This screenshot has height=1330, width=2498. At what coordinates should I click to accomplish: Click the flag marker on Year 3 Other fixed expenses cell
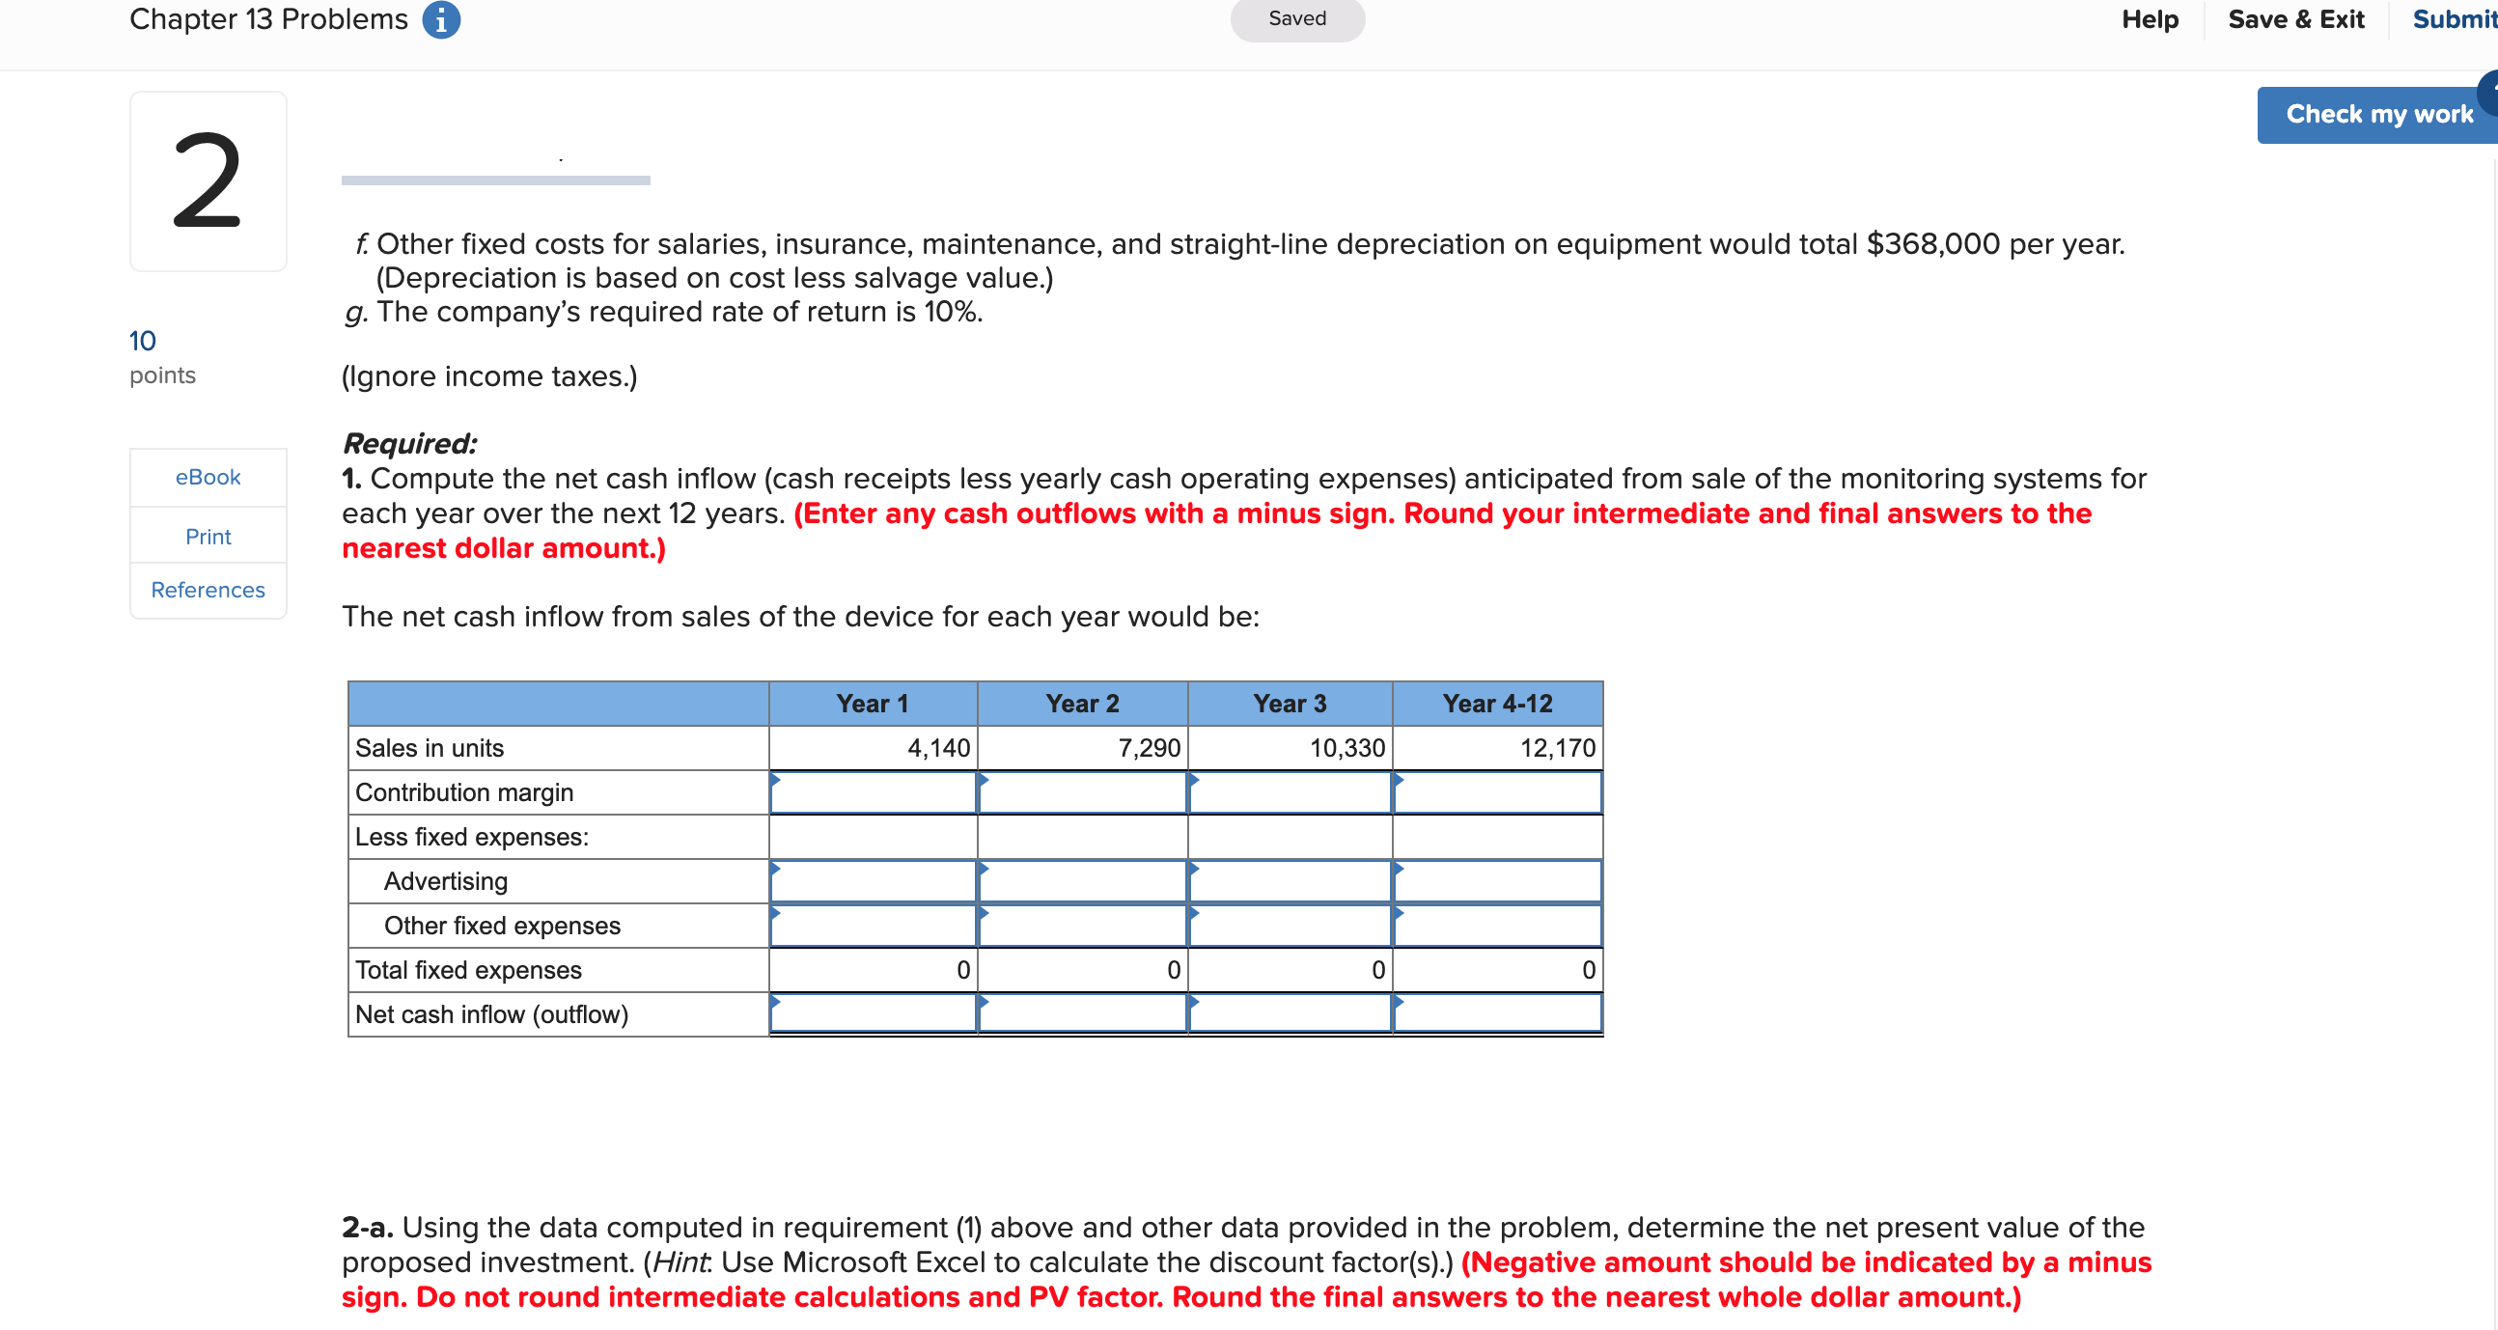pyautogui.click(x=1194, y=913)
